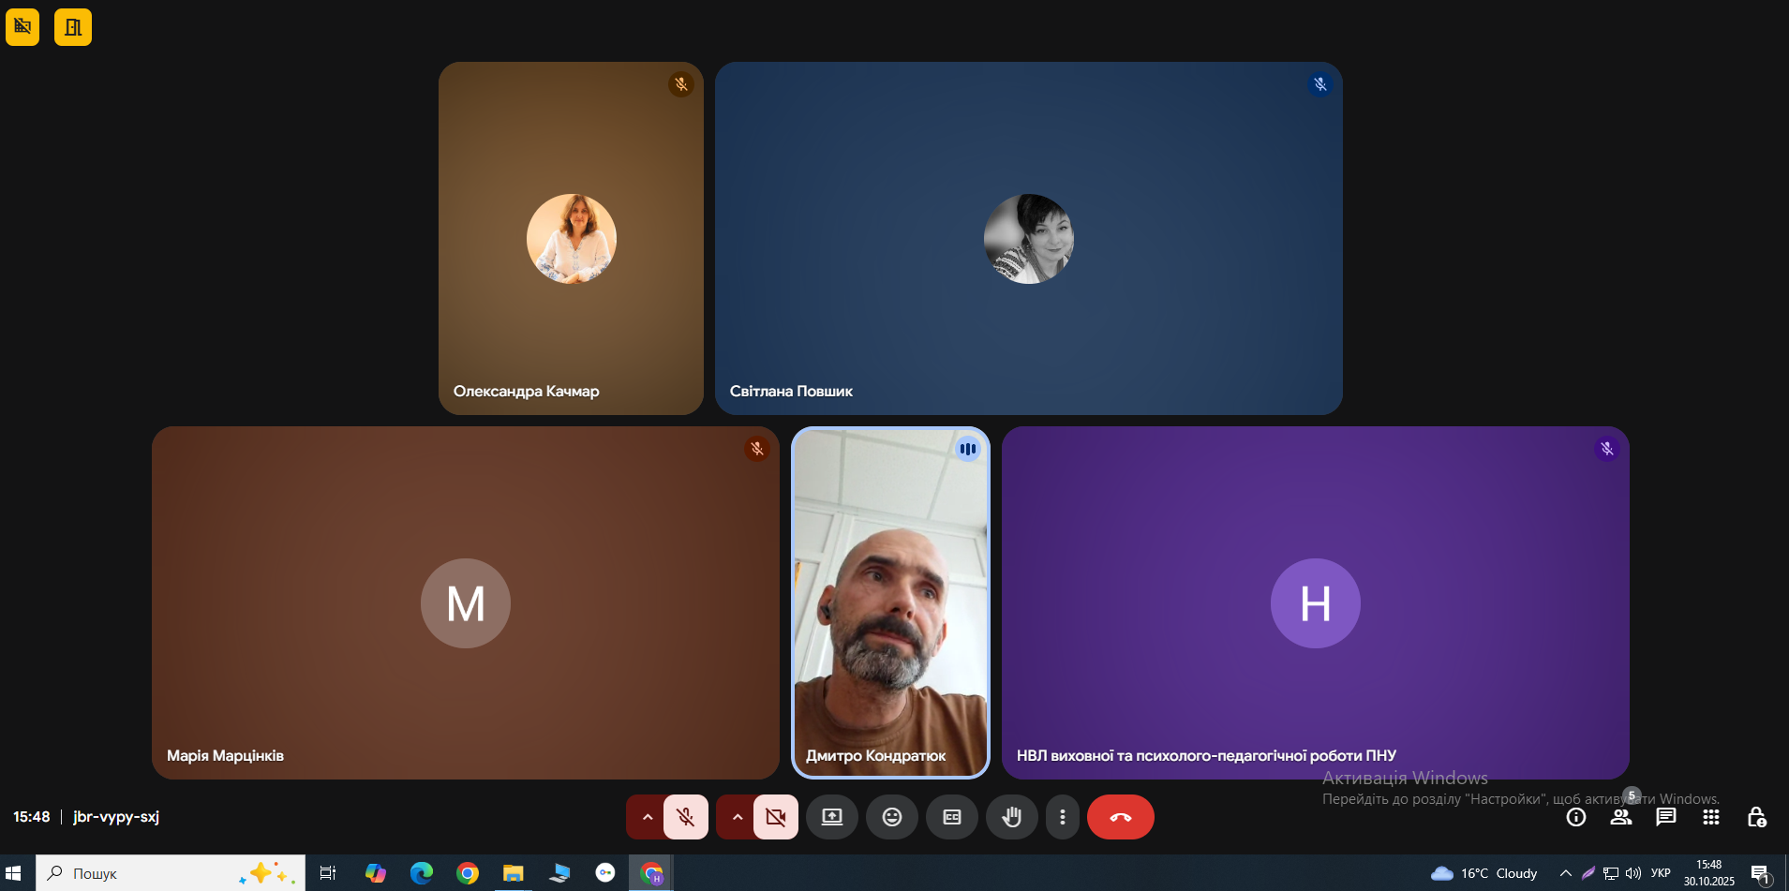Screen dimensions: 1789x891
Task: Click the yellow door icon top left
Action: [x=73, y=27]
